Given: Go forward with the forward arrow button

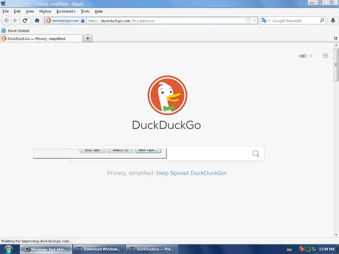Looking at the screenshot, I should click(x=15, y=21).
